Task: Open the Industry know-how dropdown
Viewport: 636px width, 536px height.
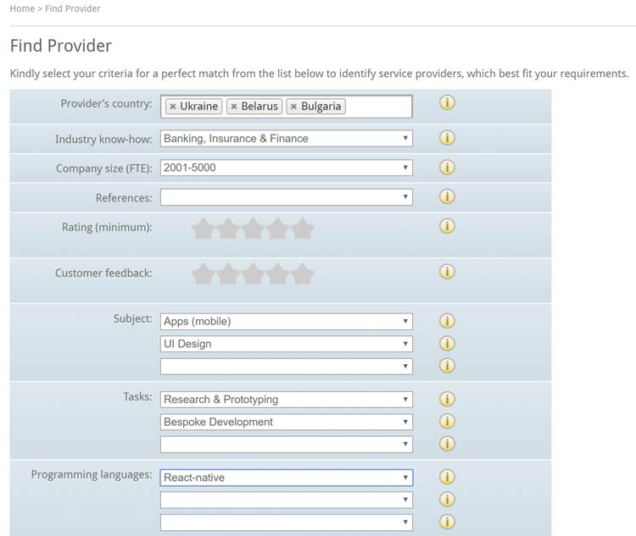Action: pos(286,138)
